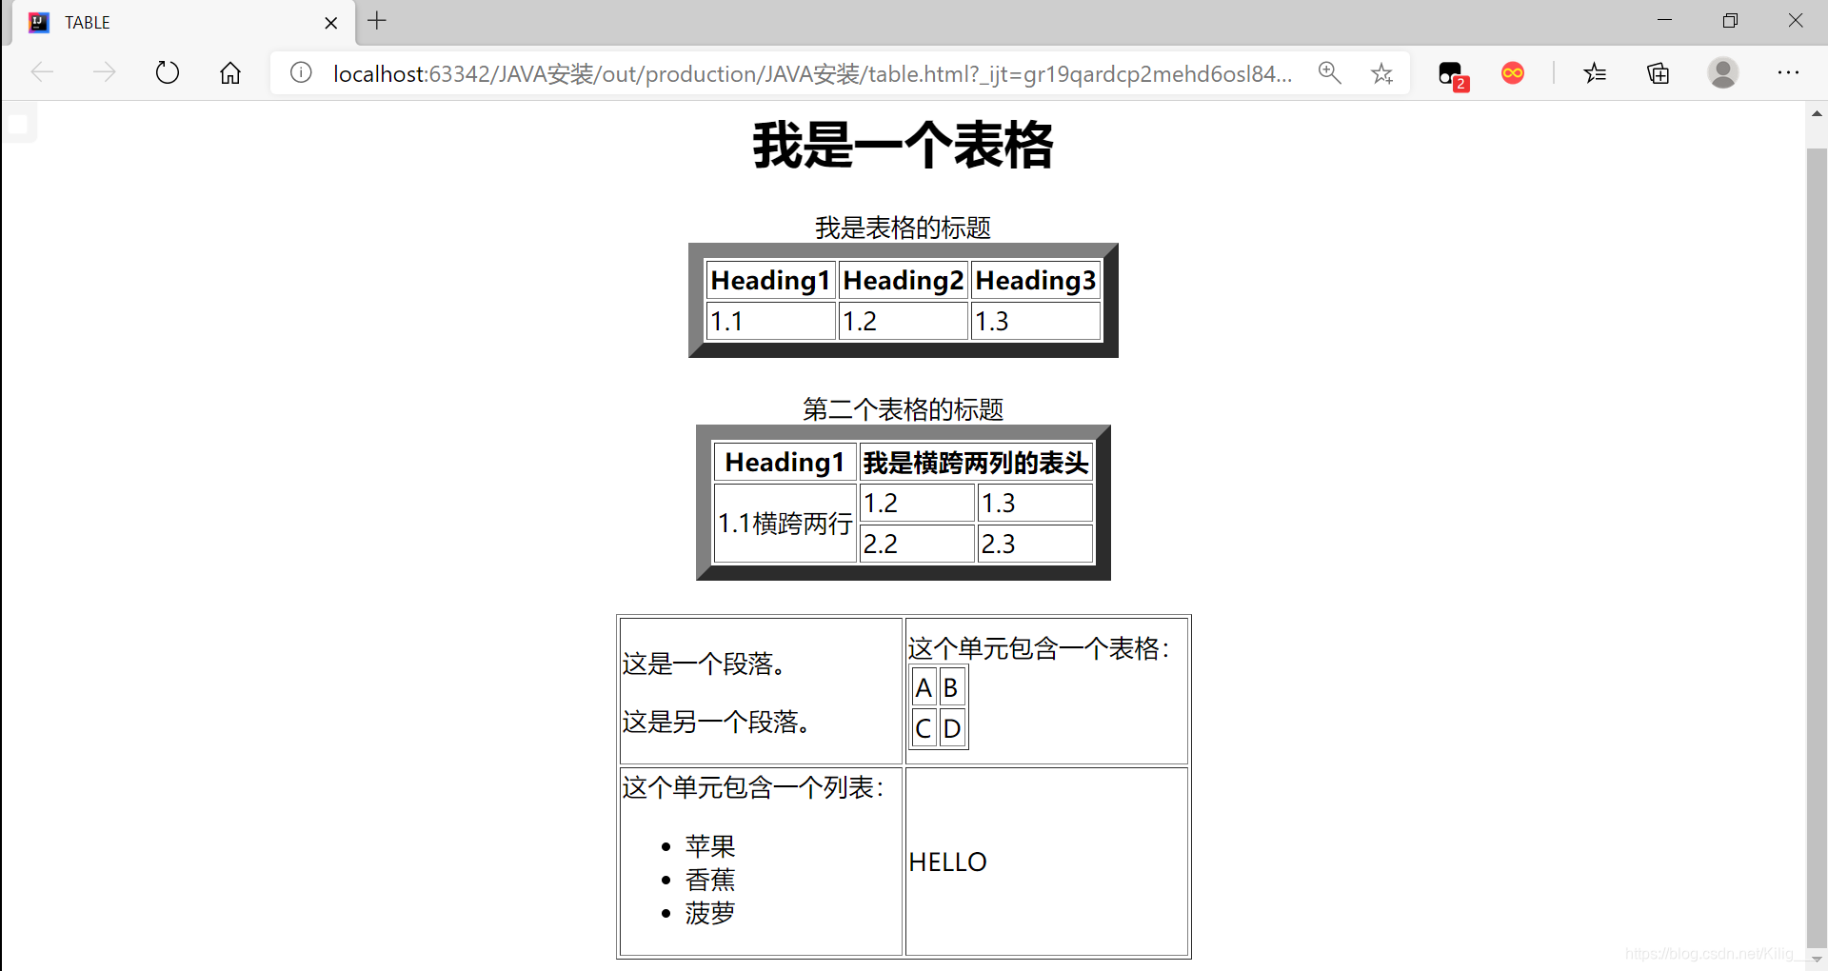
Task: Close the TABLE tab
Action: 330,22
